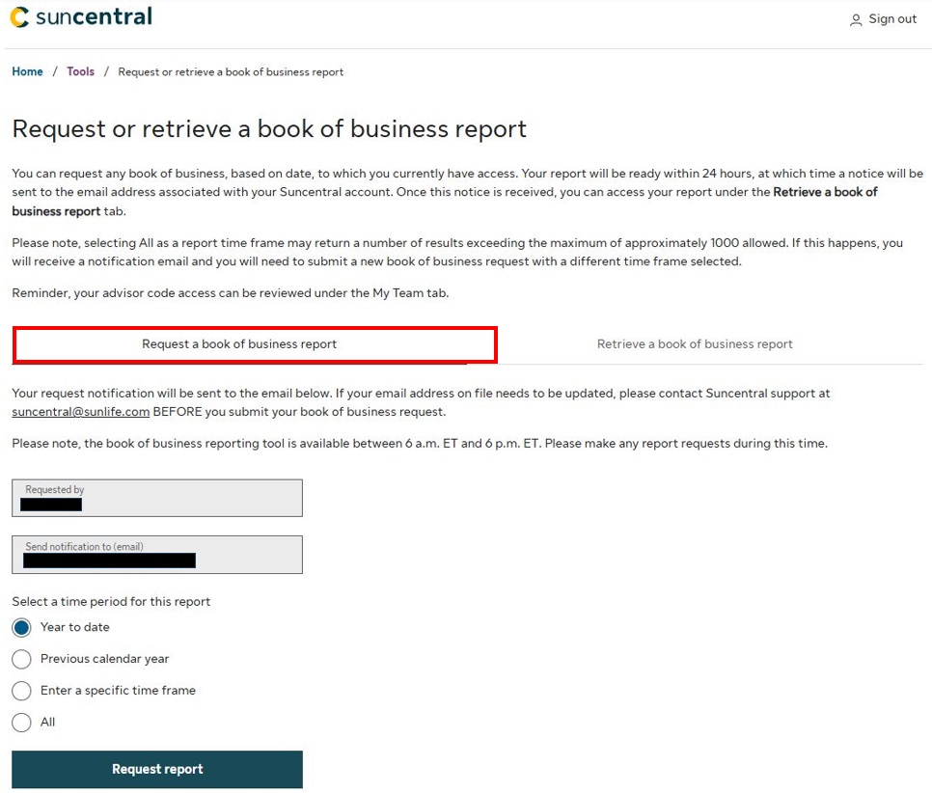Choose Previous calendar year option
Image resolution: width=932 pixels, height=793 pixels.
pyautogui.click(x=21, y=660)
